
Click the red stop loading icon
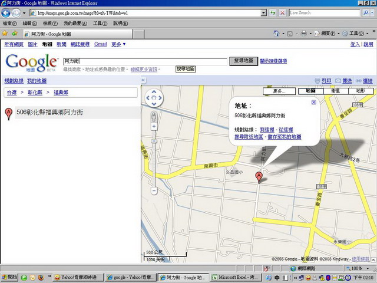coord(283,13)
